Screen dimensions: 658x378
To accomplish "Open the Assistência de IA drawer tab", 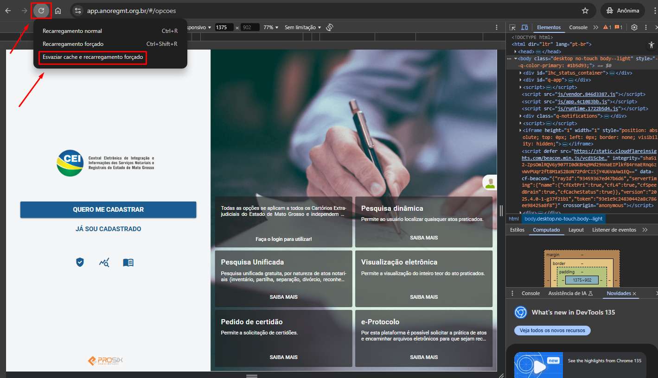I will click(x=571, y=293).
